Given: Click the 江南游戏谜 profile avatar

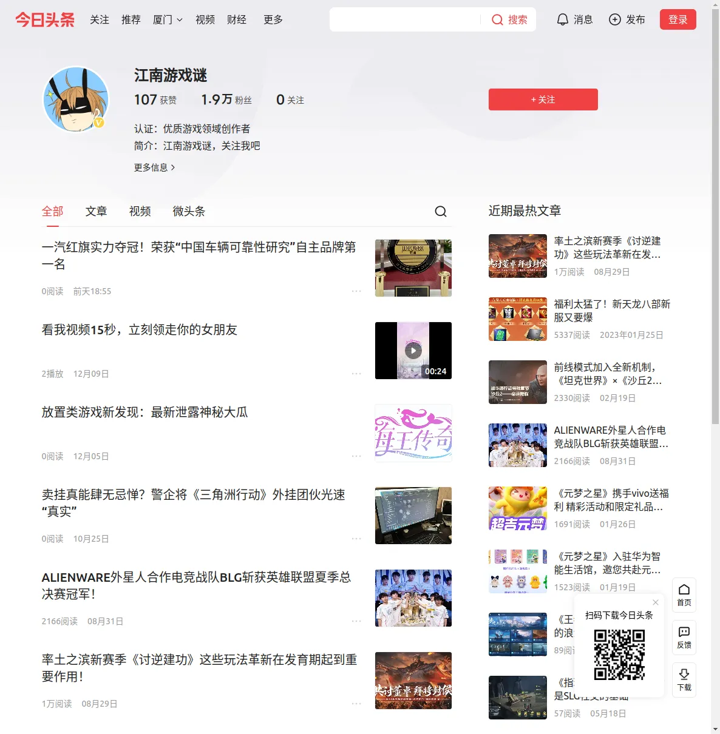Looking at the screenshot, I should 76,99.
